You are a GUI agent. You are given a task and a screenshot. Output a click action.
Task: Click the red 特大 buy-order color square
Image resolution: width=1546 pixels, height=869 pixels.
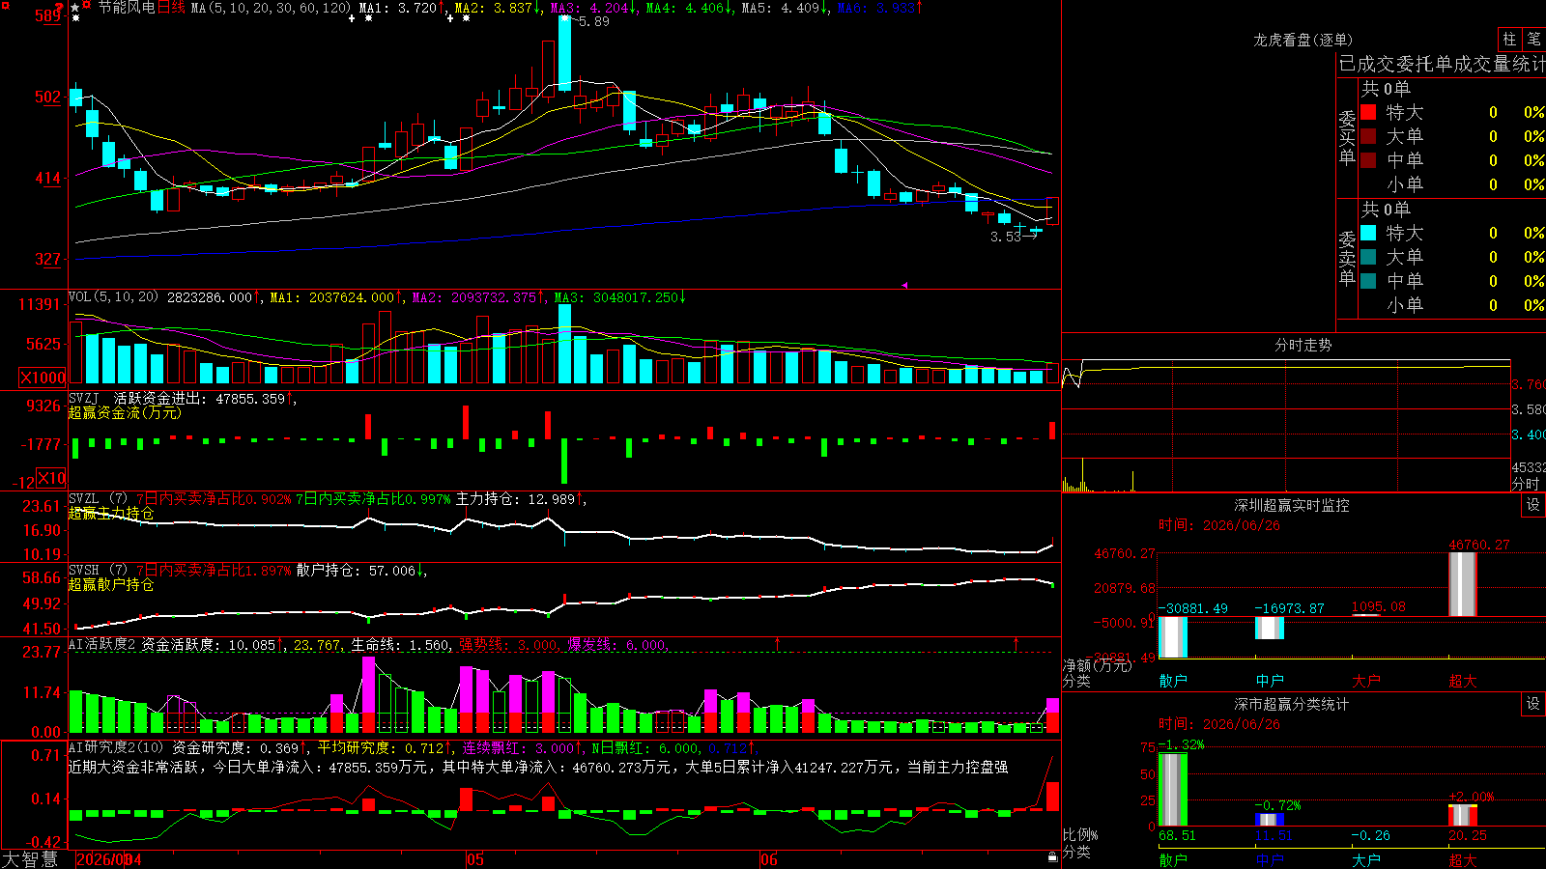(x=1368, y=112)
